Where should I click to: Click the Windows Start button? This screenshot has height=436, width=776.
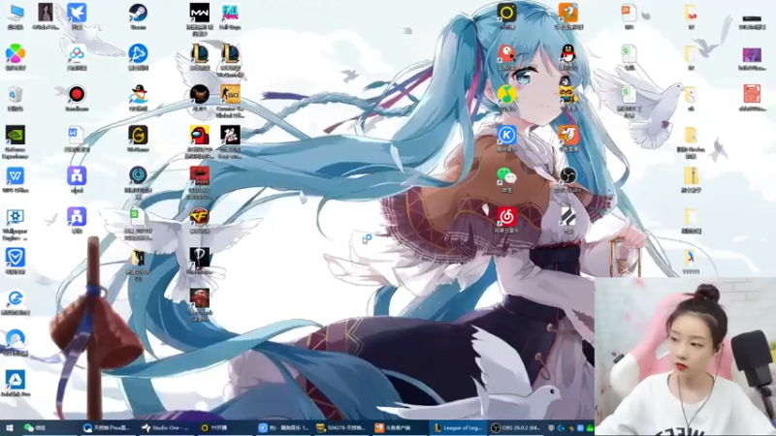coord(9,428)
